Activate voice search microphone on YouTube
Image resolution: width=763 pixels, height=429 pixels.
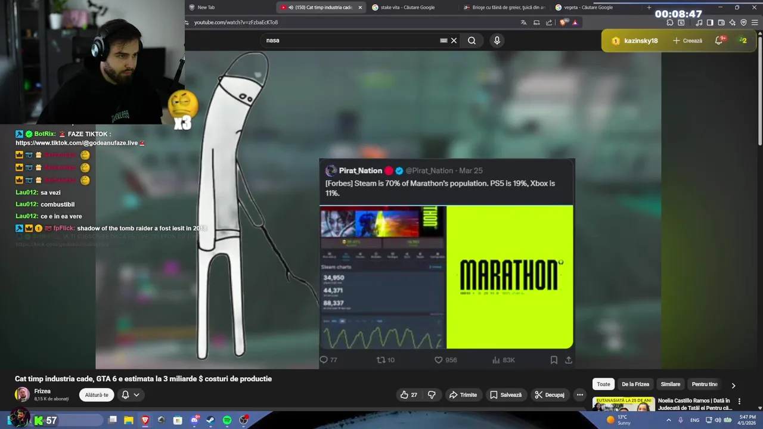point(497,41)
